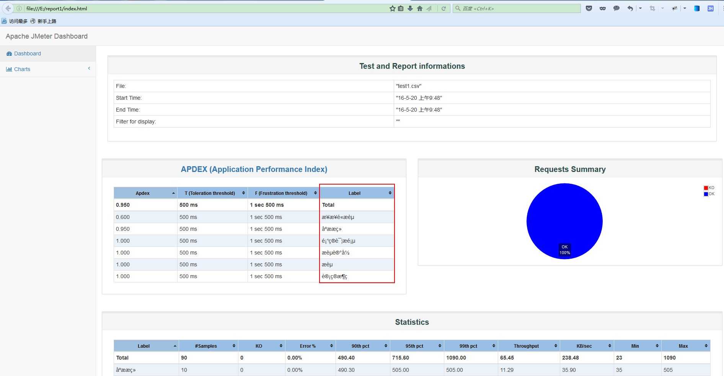724x376 pixels.
Task: Click the APDEX (Application Performance Index) heading link
Action: (x=254, y=169)
